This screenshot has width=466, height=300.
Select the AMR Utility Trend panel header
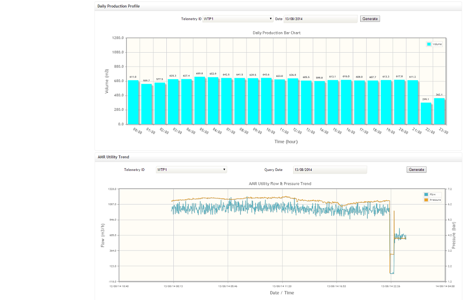coord(112,157)
